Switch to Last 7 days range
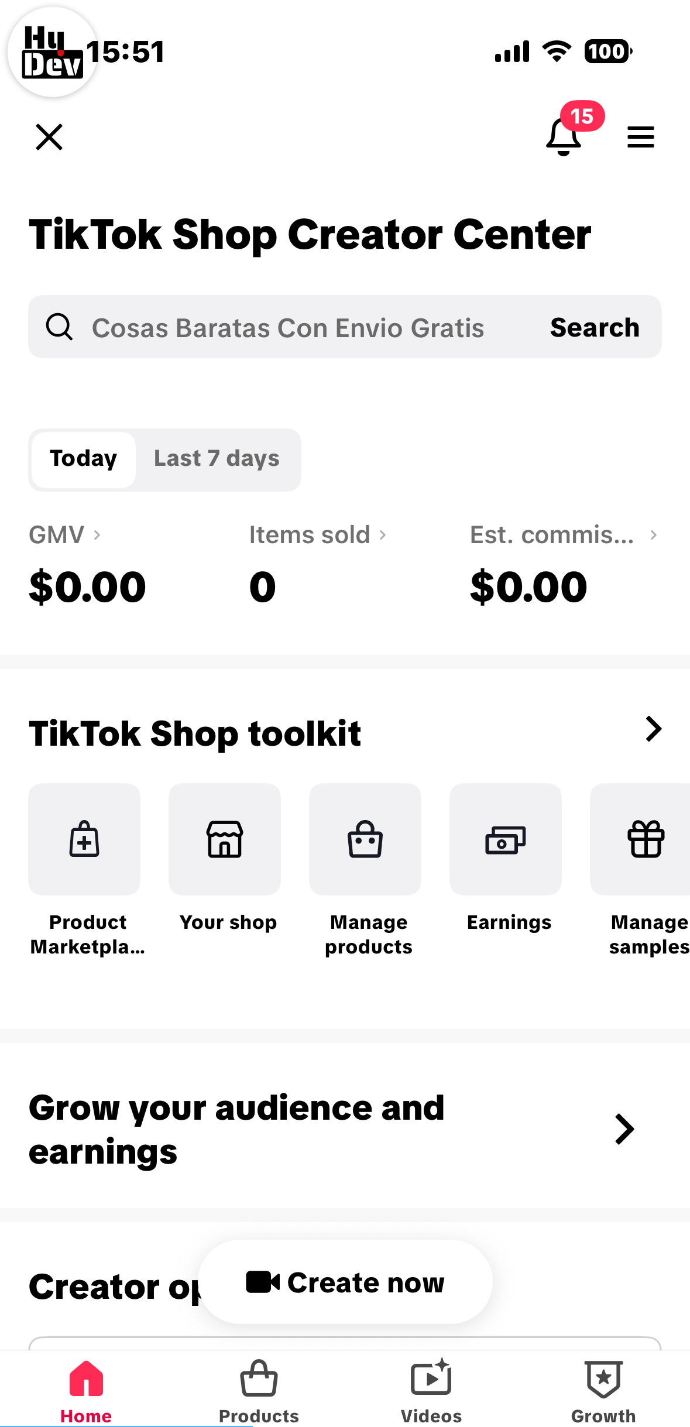 [217, 459]
